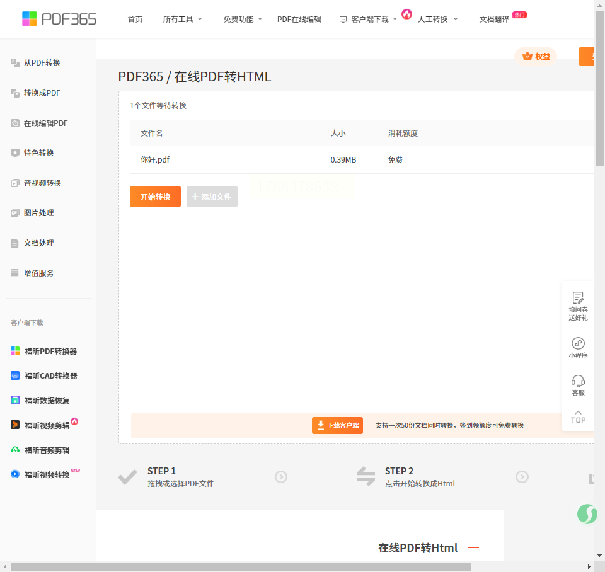Click the 音视频转换 sidebar icon
Image resolution: width=605 pixels, height=572 pixels.
(15, 183)
